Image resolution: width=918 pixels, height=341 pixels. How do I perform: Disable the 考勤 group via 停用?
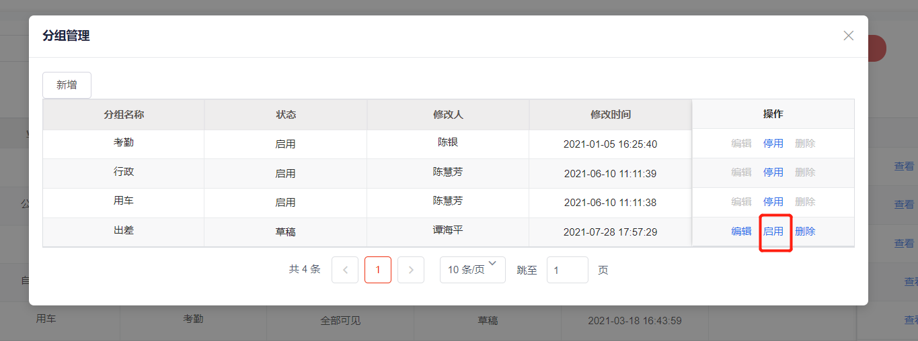point(773,144)
